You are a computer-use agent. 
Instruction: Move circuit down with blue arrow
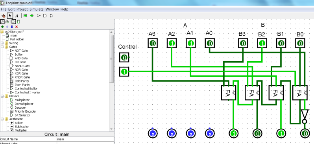coord(12,27)
